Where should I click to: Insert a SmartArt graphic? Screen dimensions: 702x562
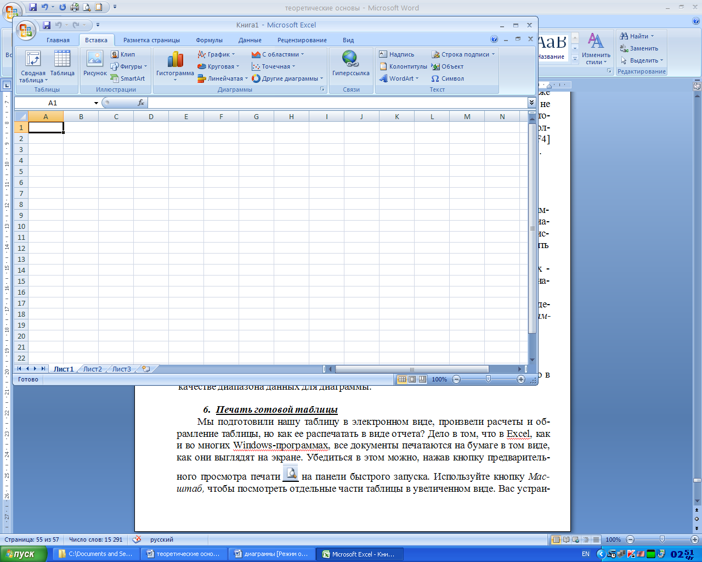[128, 78]
